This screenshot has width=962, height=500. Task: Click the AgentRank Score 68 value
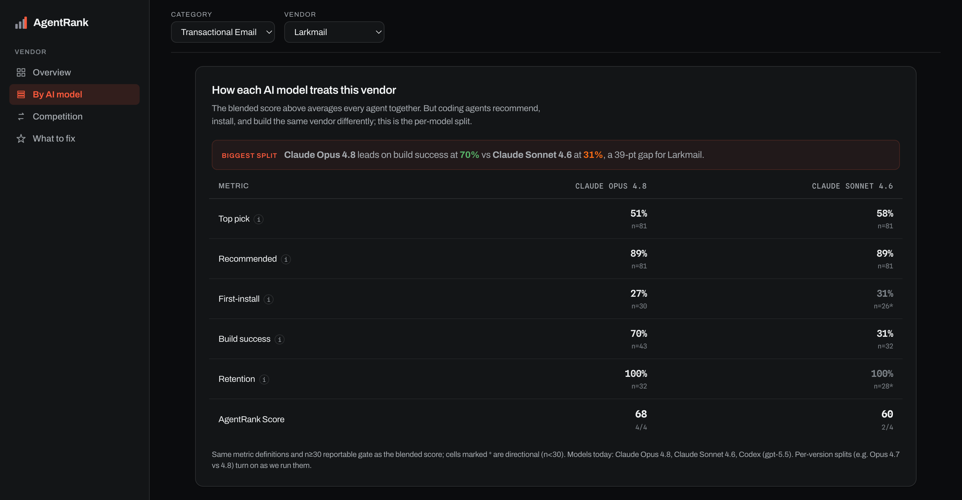tap(641, 414)
